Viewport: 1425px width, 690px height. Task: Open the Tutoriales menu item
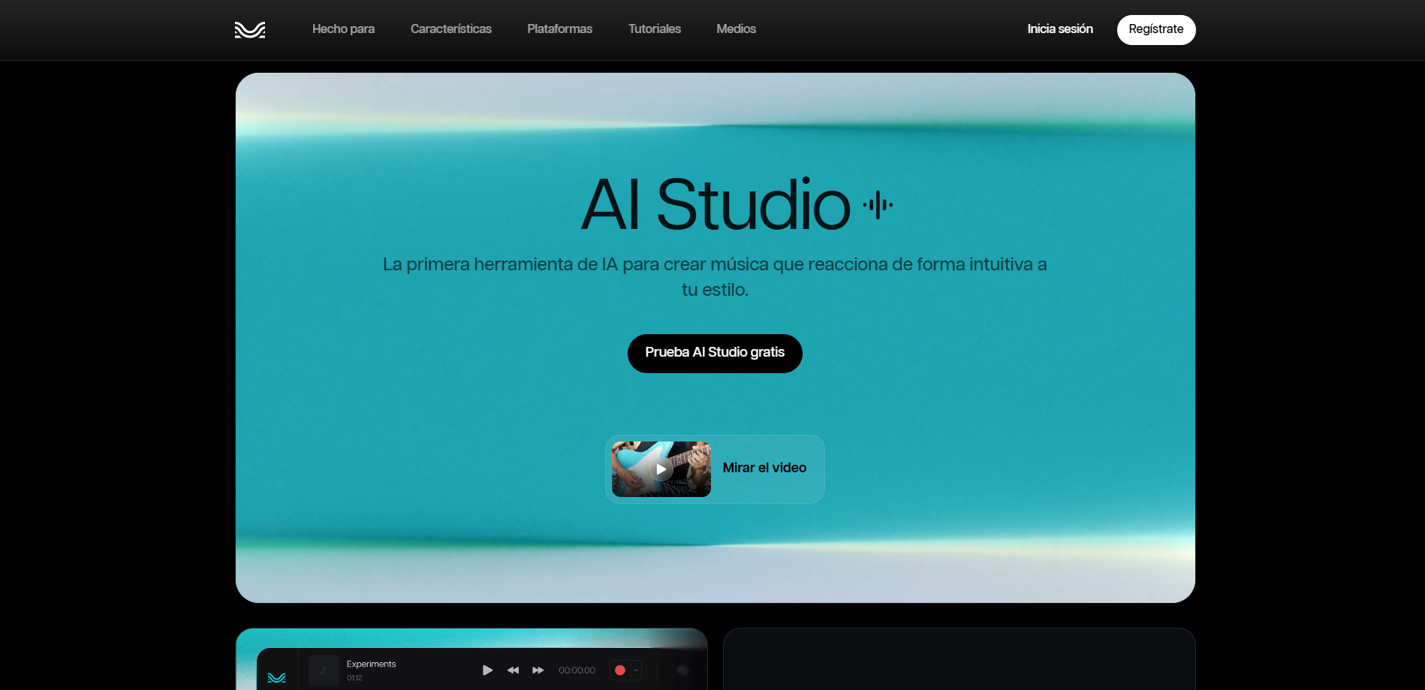tap(654, 29)
